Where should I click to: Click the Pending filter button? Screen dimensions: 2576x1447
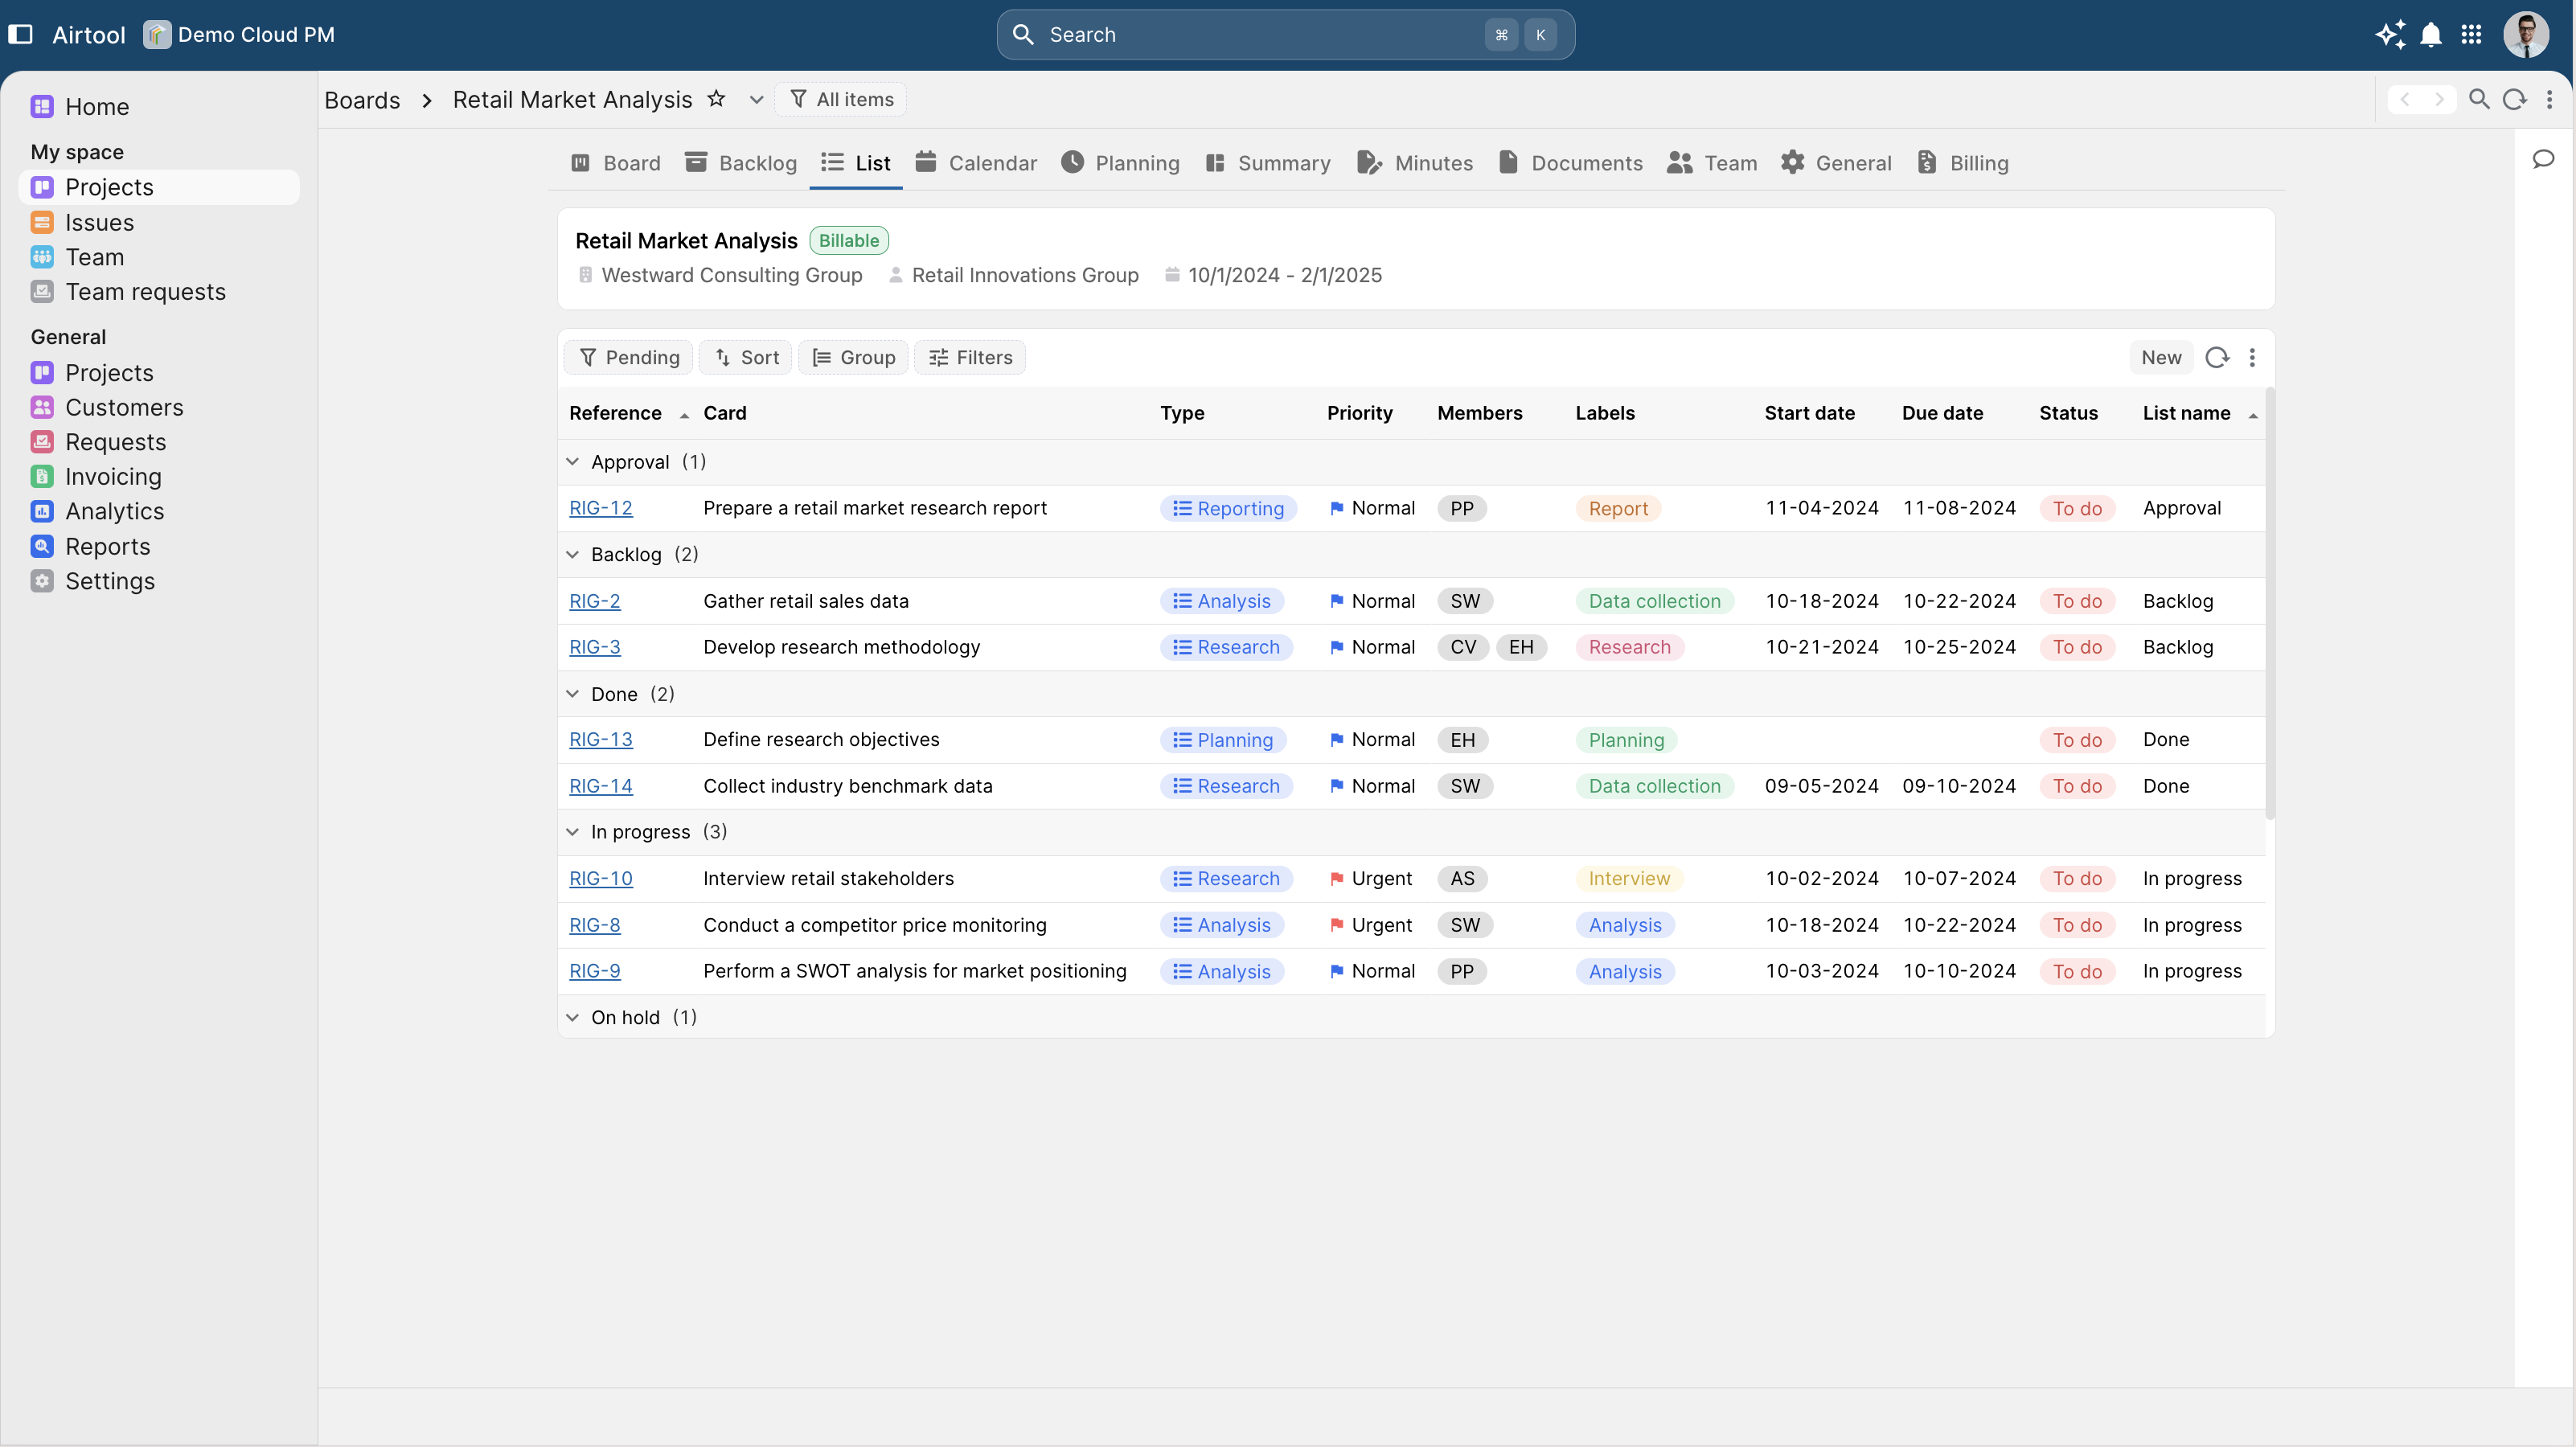pos(629,357)
